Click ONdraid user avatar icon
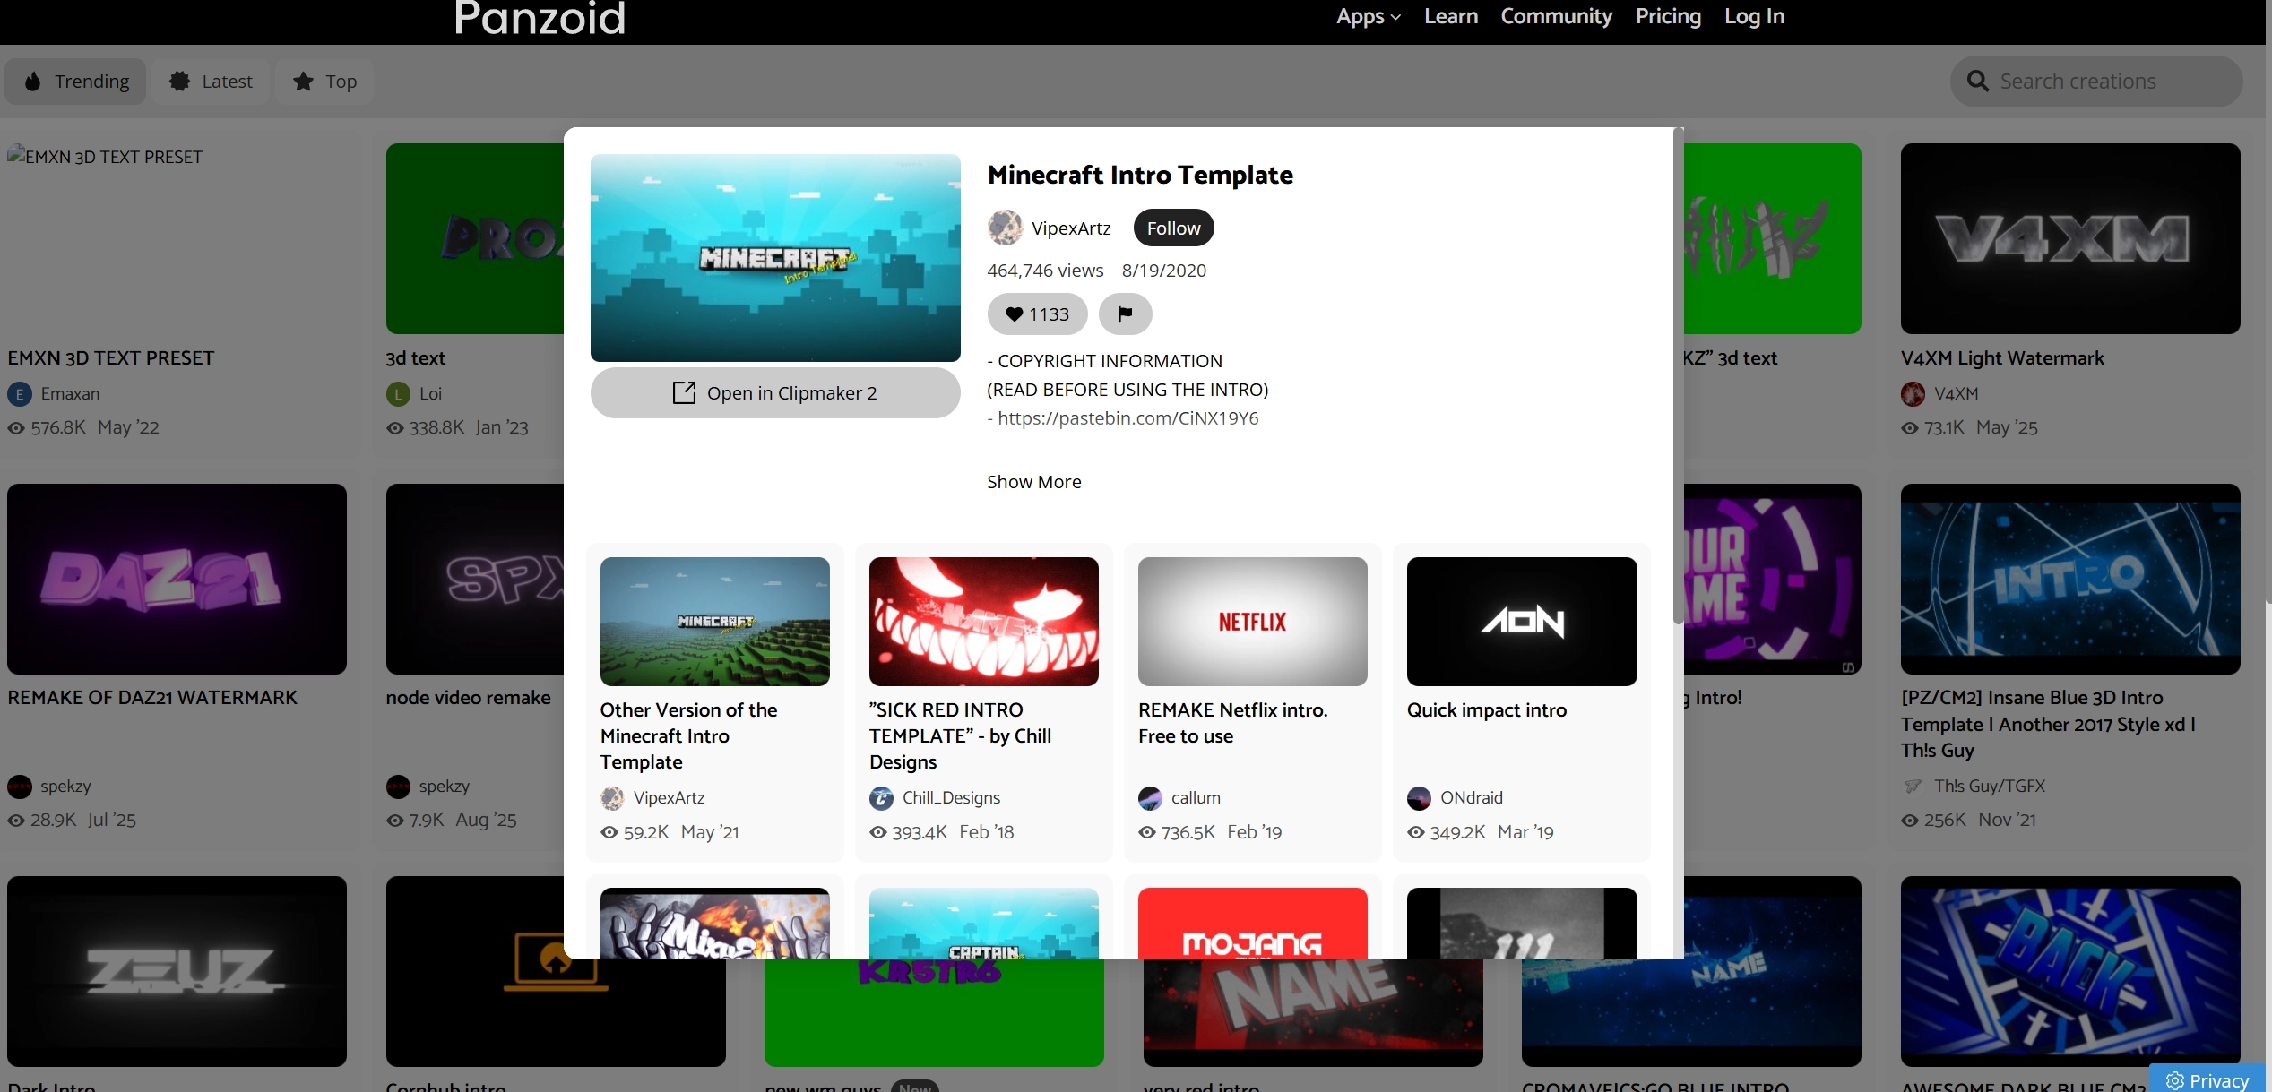This screenshot has width=2272, height=1092. click(x=1419, y=798)
